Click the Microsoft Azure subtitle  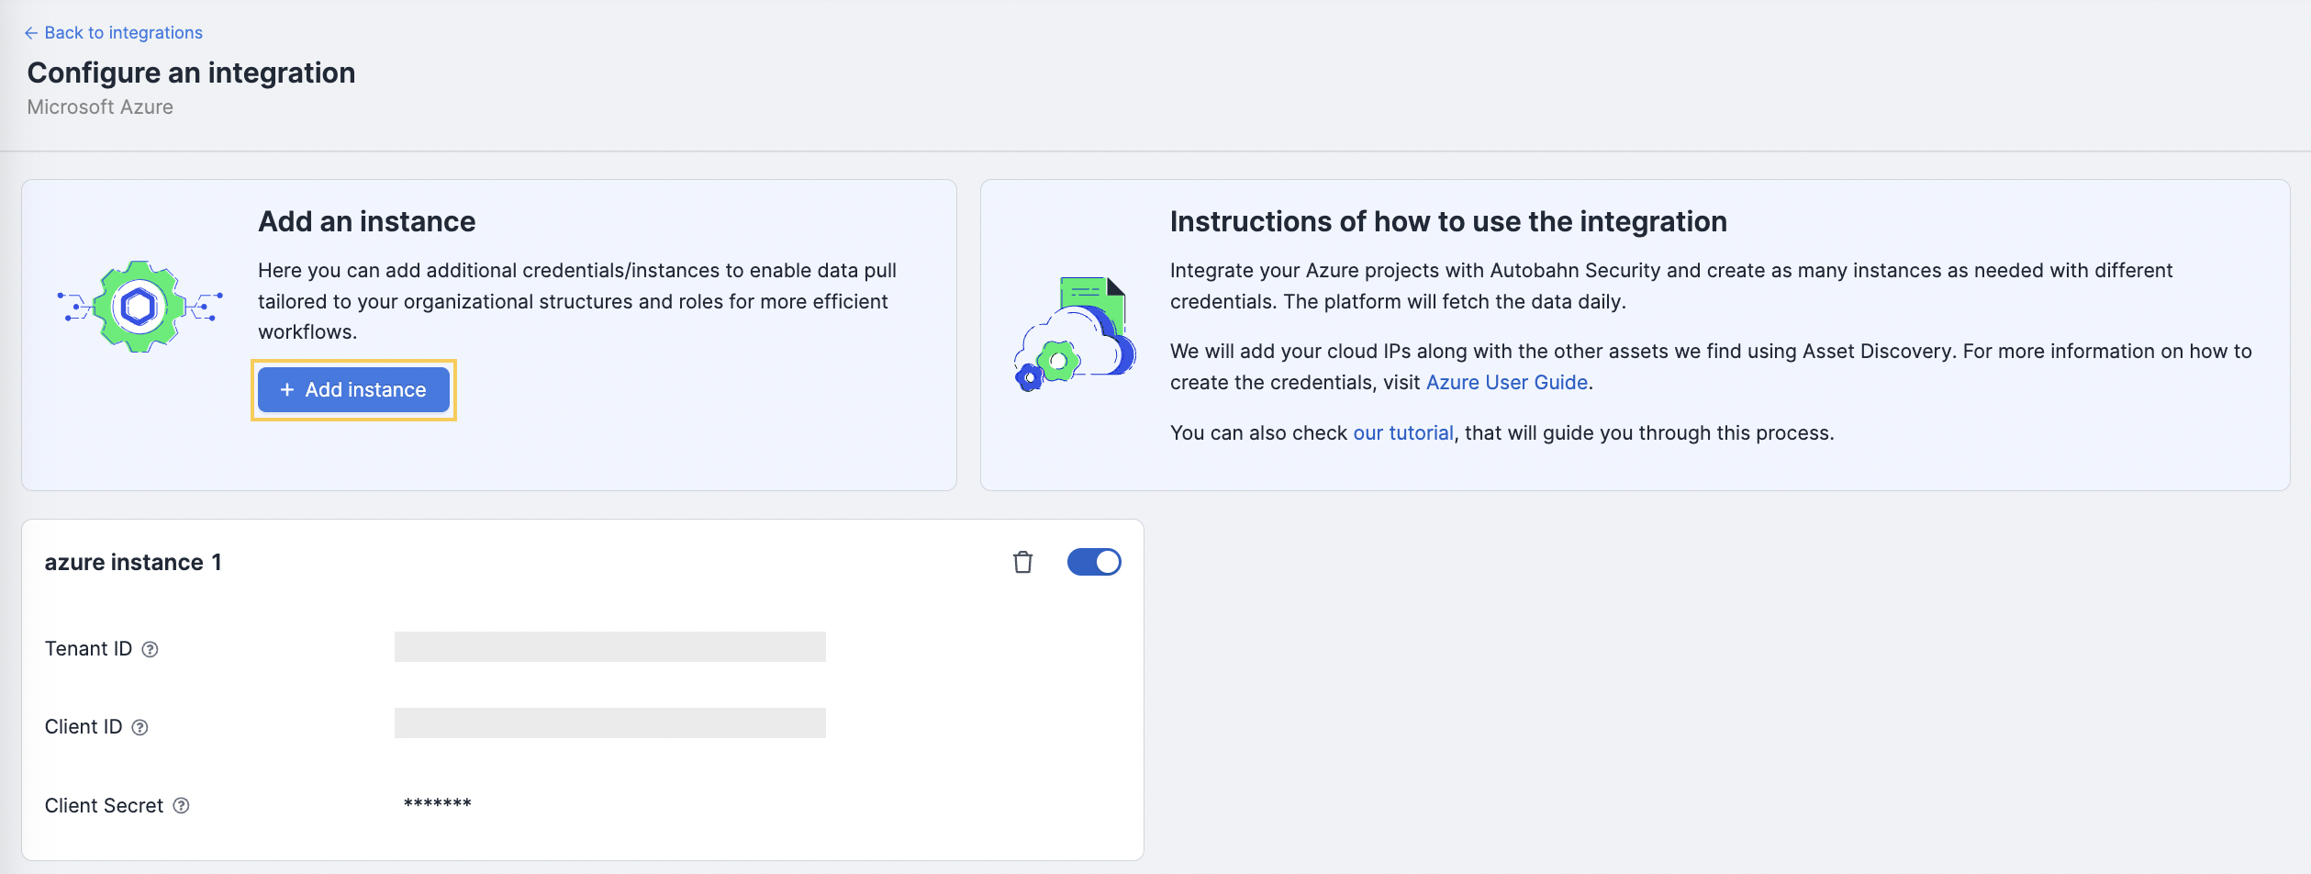[x=100, y=106]
